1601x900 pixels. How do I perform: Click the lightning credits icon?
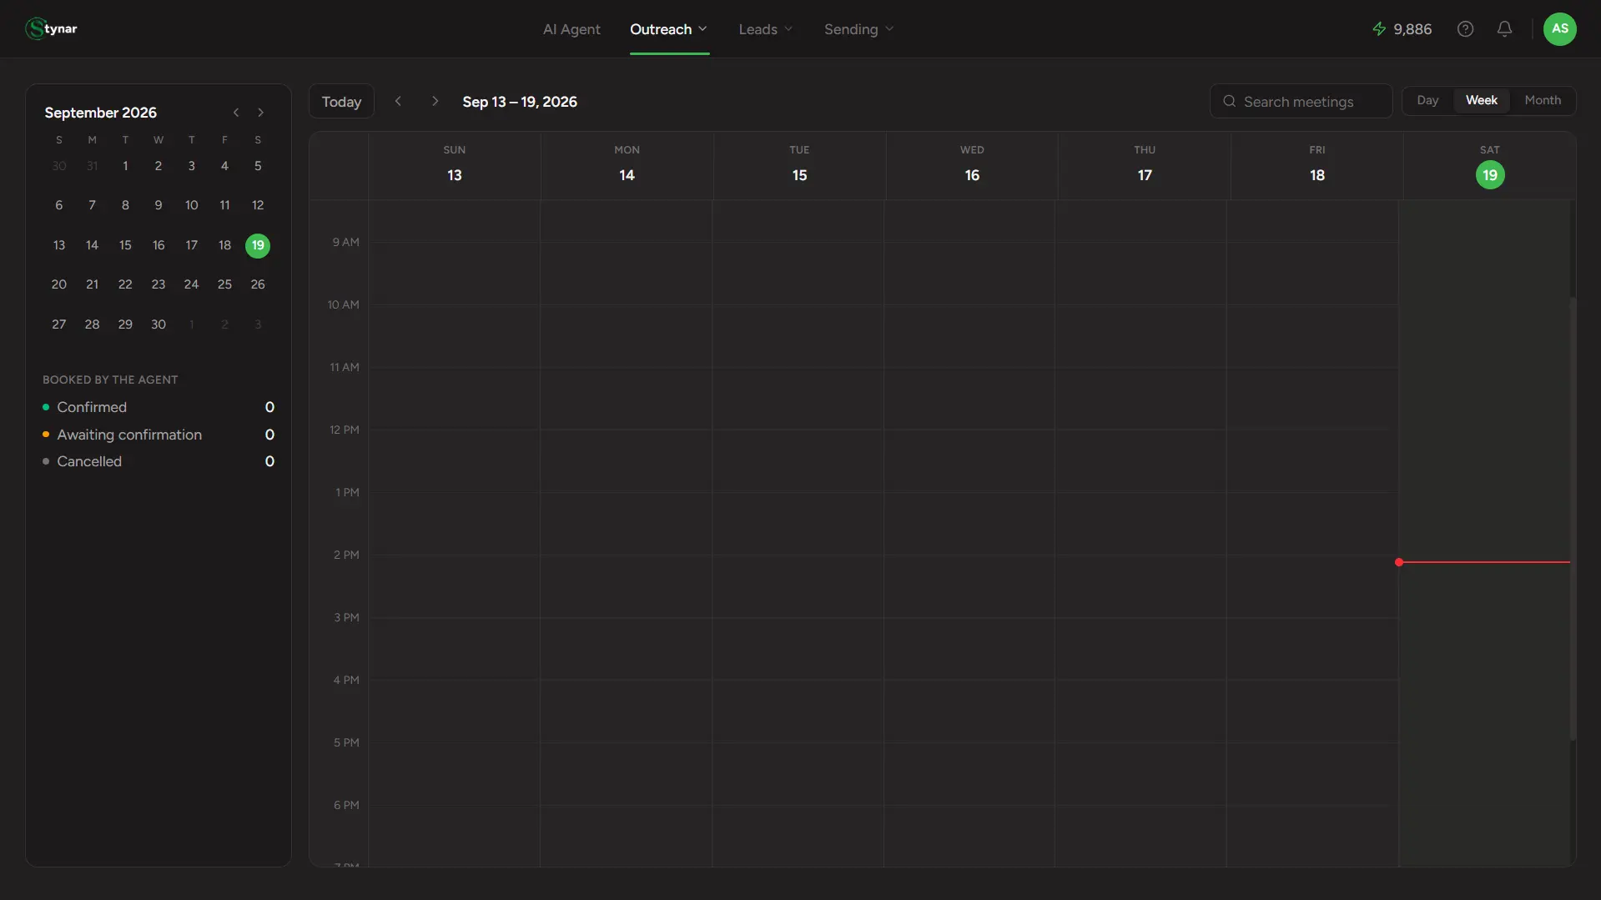coord(1379,29)
